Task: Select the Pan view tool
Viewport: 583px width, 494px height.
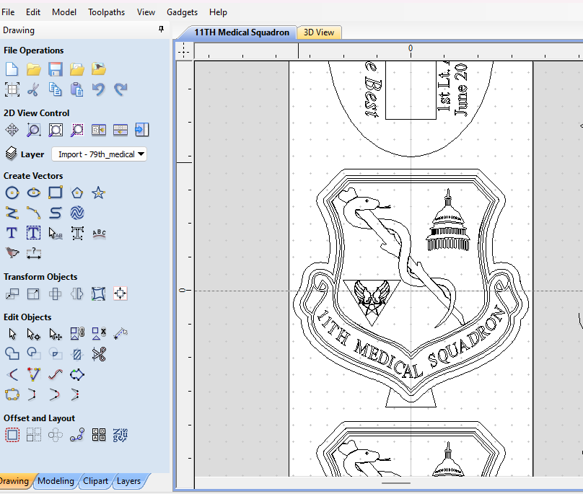Action: (x=12, y=130)
